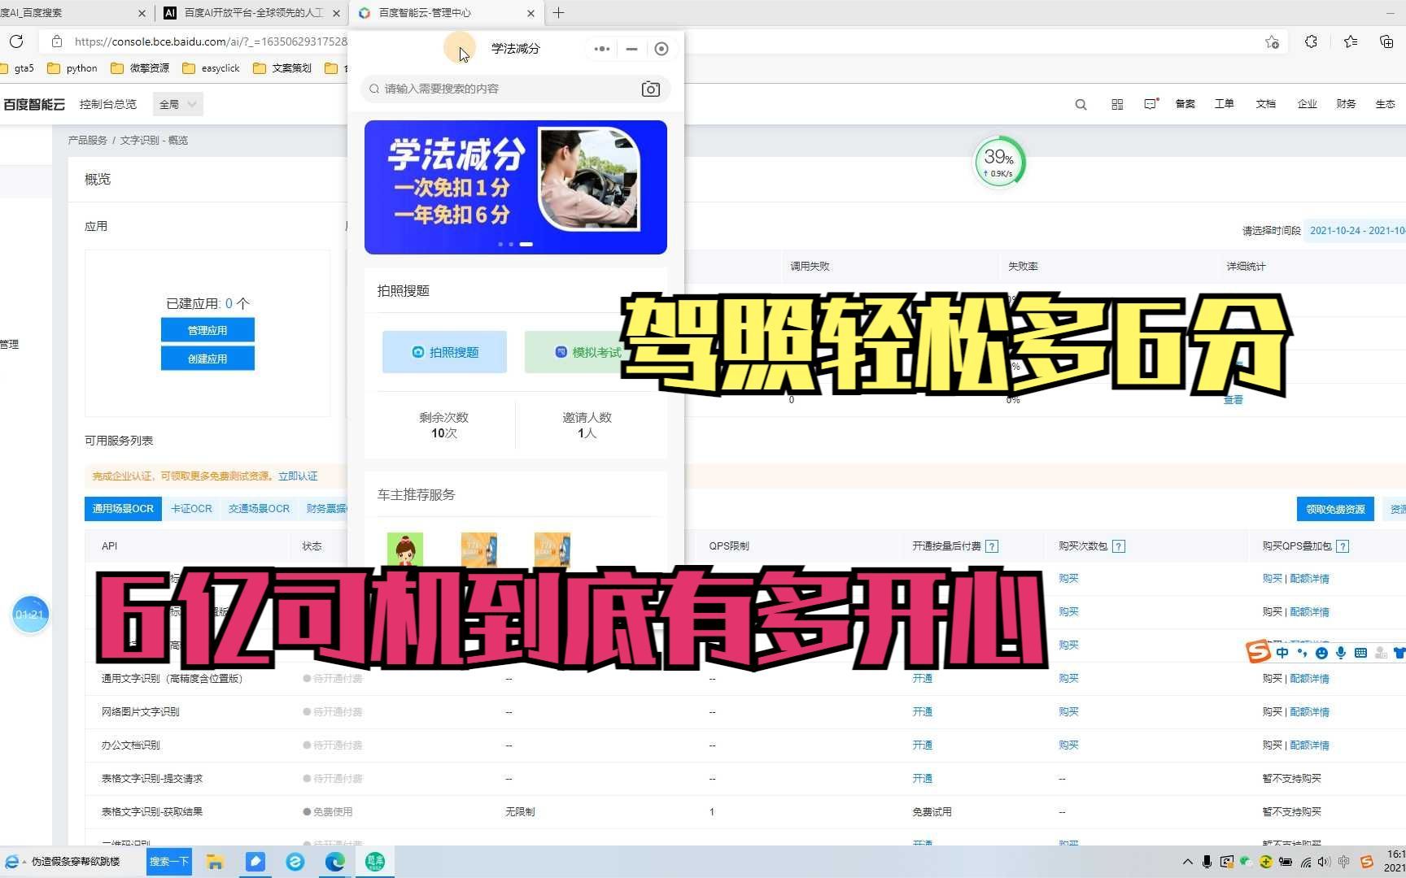Image resolution: width=1406 pixels, height=878 pixels.
Task: Click the circular target icon in popup header
Action: tap(662, 49)
